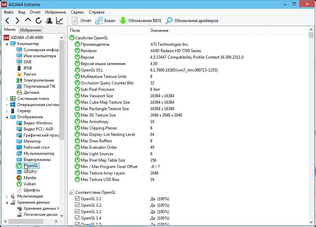Open the Отчёт menu in menu bar
This screenshot has height=227, width=316.
point(35,12)
